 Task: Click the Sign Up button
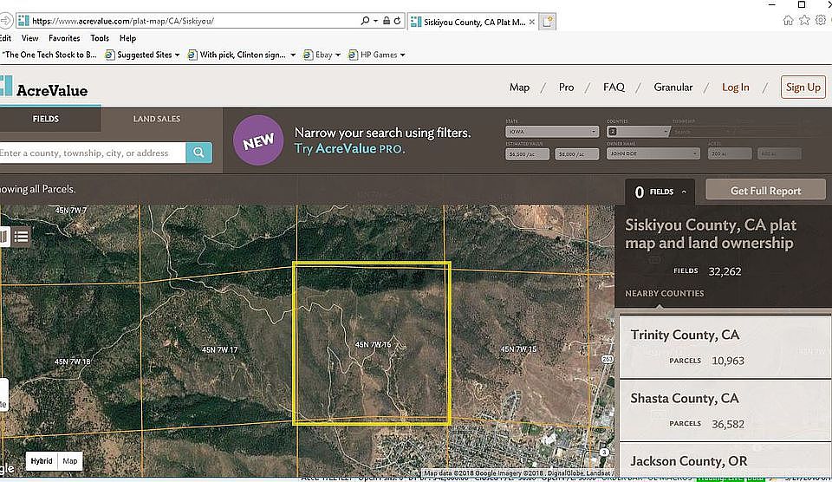(802, 88)
